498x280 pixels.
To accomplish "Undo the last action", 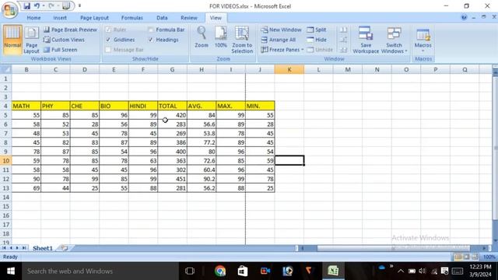I will tap(37, 5).
